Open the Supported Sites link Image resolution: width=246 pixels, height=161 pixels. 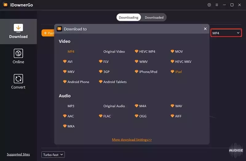(18, 155)
